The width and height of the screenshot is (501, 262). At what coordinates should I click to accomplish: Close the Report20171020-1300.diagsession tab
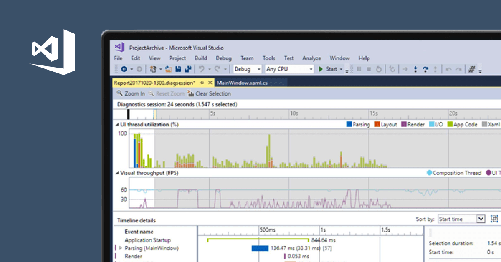coord(210,83)
